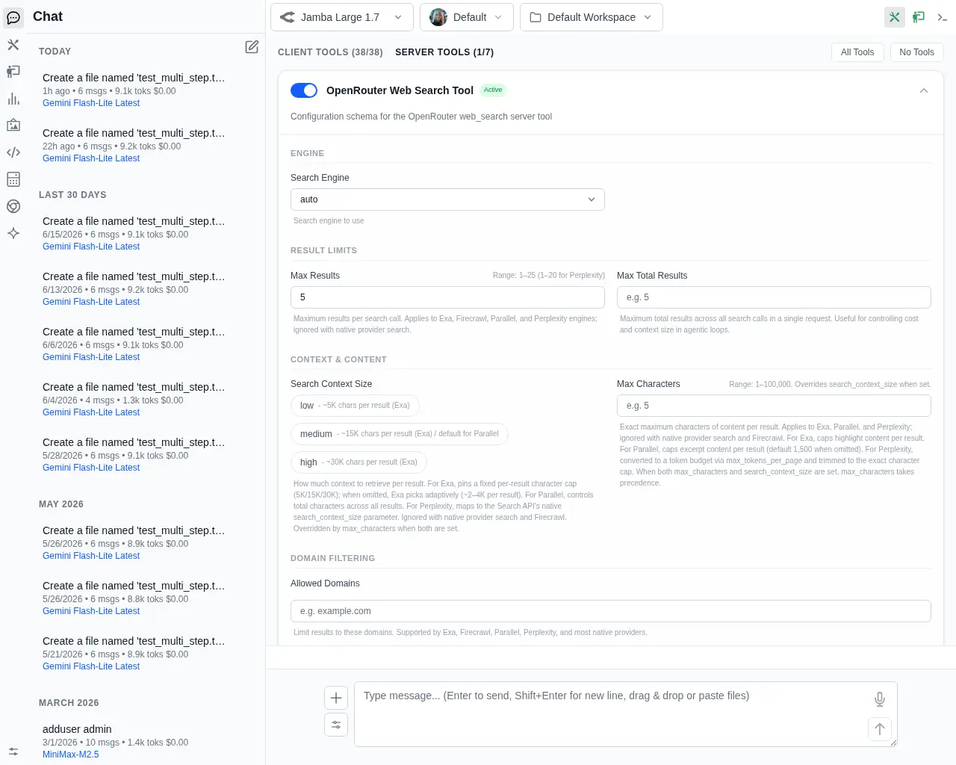The width and height of the screenshot is (956, 765).
Task: Click the LAST 30 DAYS section heading
Action: click(72, 195)
